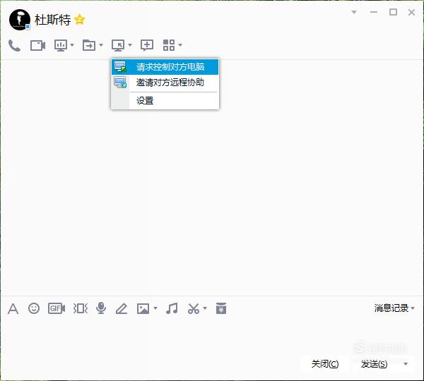This screenshot has width=424, height=381.
Task: Click the 发送(S) button
Action: click(374, 364)
